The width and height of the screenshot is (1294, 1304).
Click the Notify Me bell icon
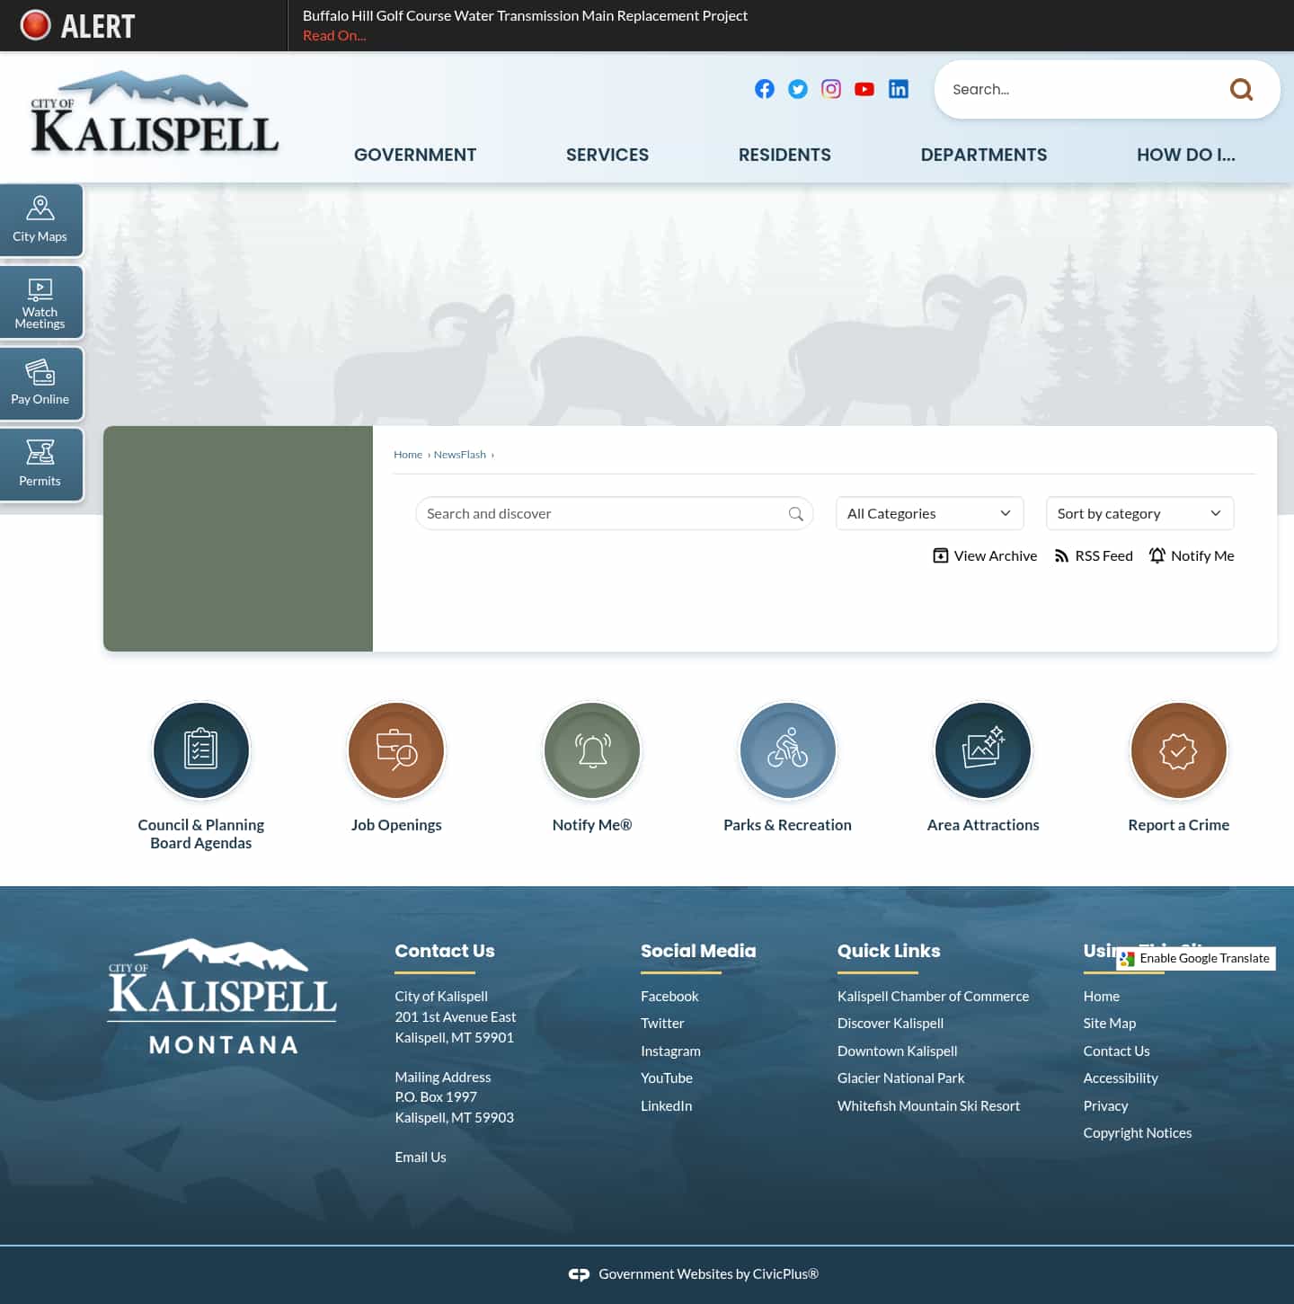click(1158, 555)
